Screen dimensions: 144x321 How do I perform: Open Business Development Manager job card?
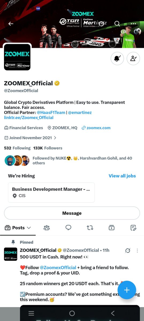(51, 192)
